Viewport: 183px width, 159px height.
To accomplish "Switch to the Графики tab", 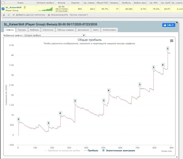I will pyautogui.click(x=10, y=30).
